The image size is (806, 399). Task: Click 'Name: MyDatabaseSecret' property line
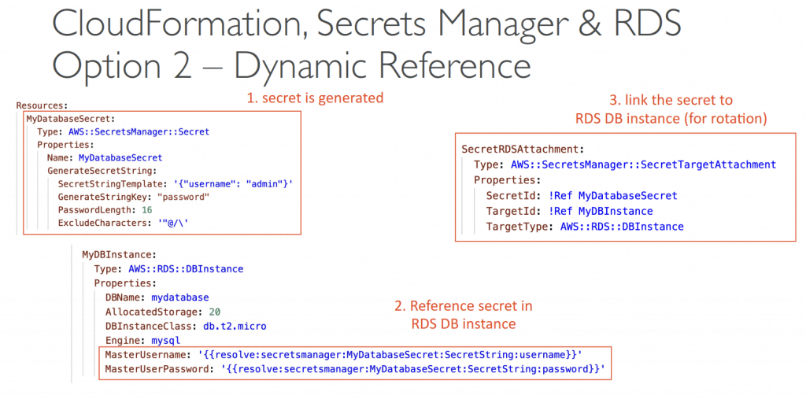tap(105, 157)
